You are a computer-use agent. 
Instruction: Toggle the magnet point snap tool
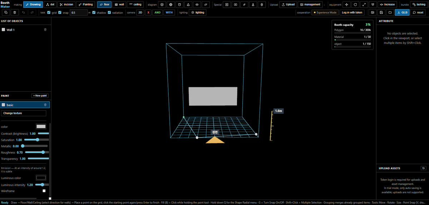pos(373,5)
